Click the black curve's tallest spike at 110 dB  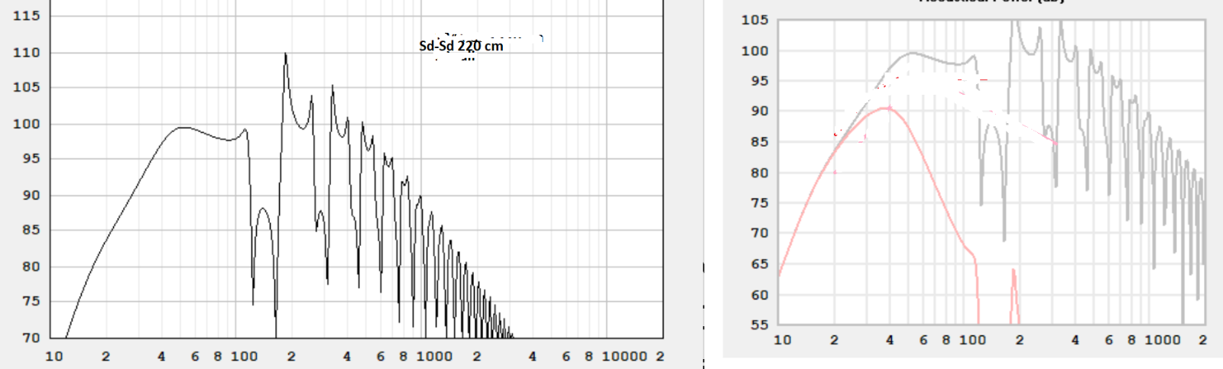285,54
